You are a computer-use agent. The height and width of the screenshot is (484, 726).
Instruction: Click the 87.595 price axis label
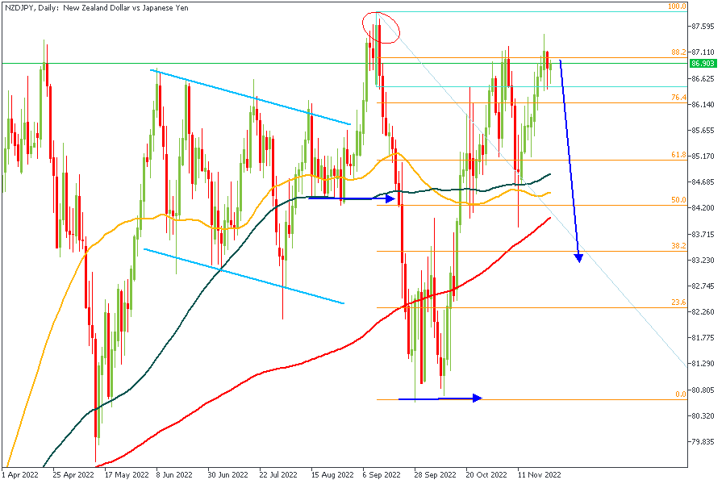702,27
